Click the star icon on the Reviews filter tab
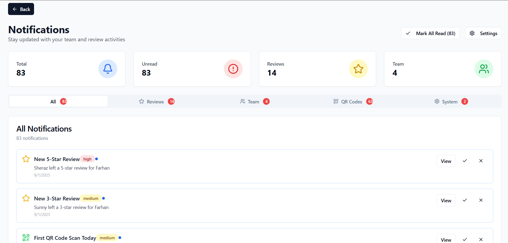This screenshot has height=243, width=508. (142, 101)
